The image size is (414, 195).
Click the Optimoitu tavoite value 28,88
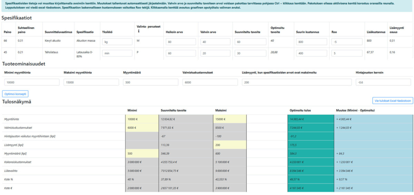274,52
